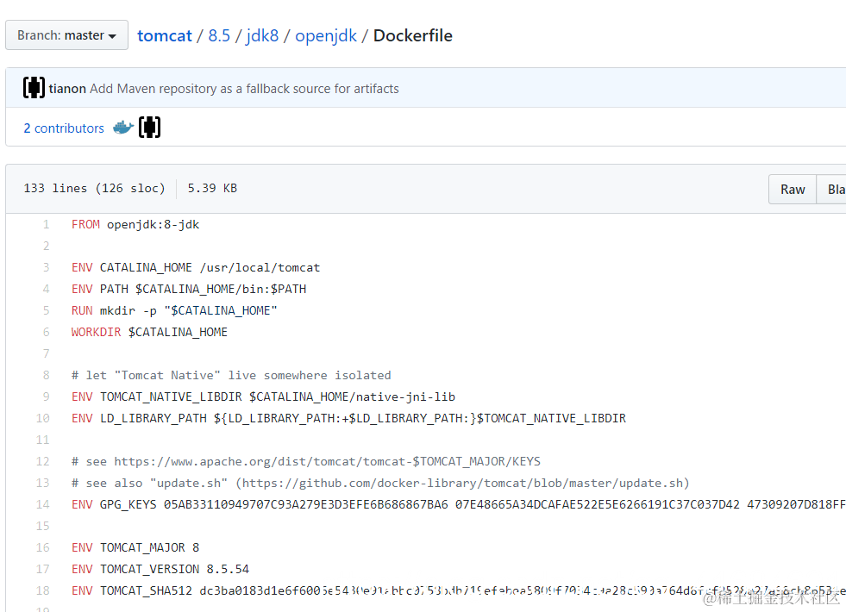Image resolution: width=846 pixels, height=612 pixels.
Task: Open the Blame view button
Action: pos(831,190)
